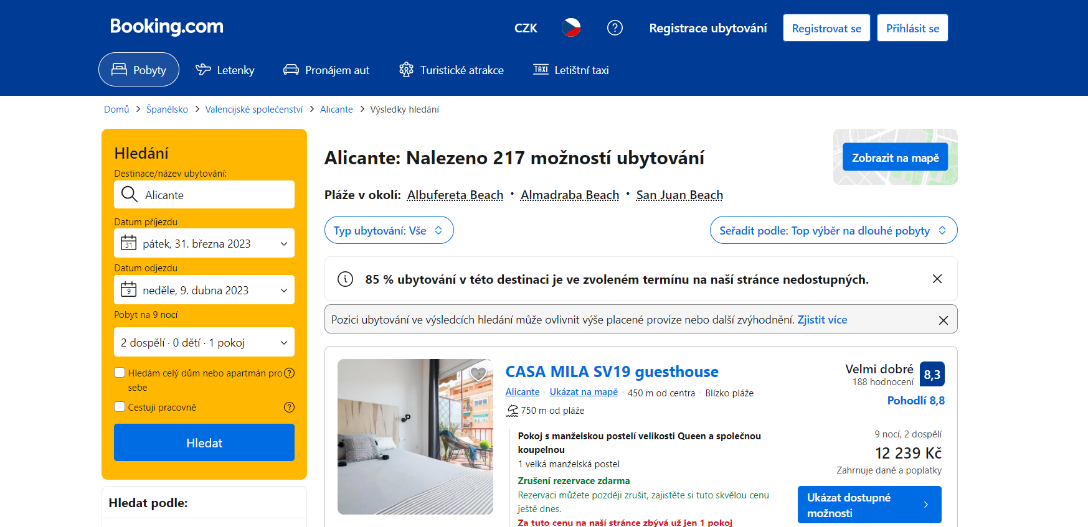Click the 'Velmi dobré' review label
1088x527 pixels.
tap(879, 369)
